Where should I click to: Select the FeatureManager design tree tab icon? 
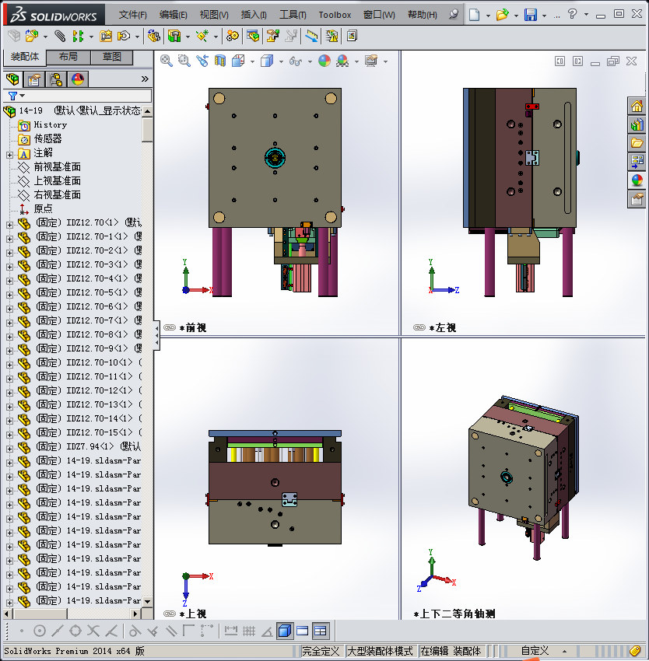pos(12,79)
